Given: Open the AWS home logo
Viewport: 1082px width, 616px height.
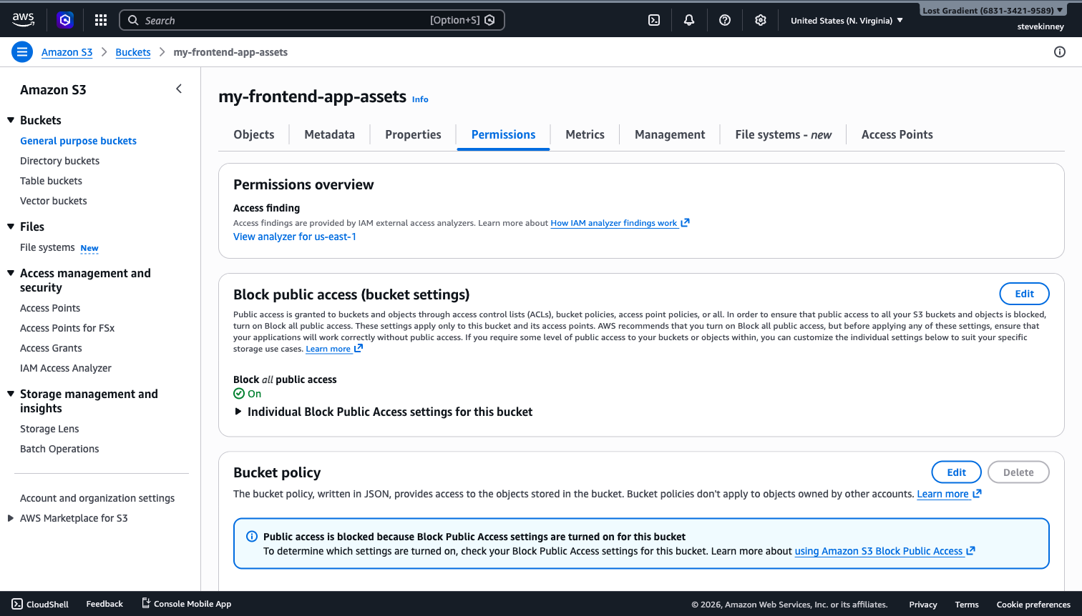Looking at the screenshot, I should click(23, 20).
